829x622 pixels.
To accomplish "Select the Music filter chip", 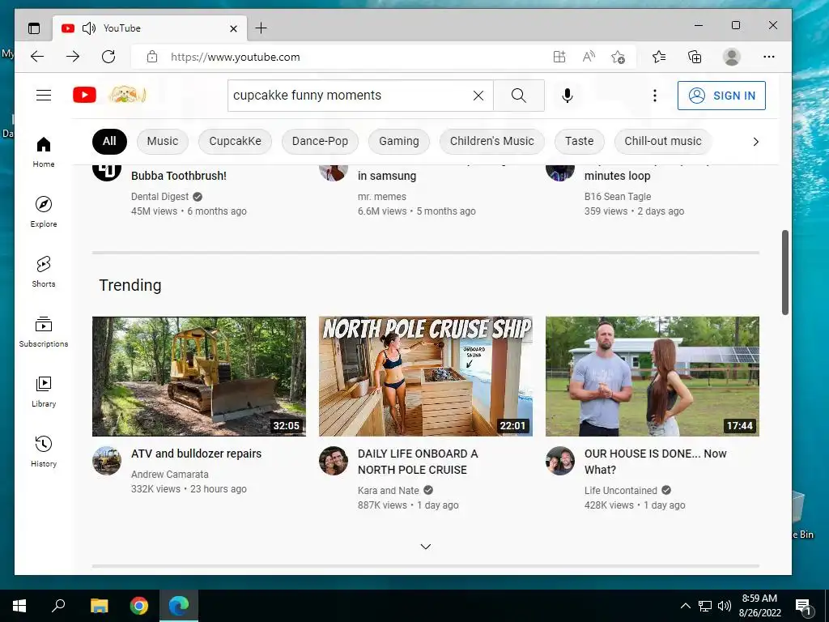I will pyautogui.click(x=162, y=141).
